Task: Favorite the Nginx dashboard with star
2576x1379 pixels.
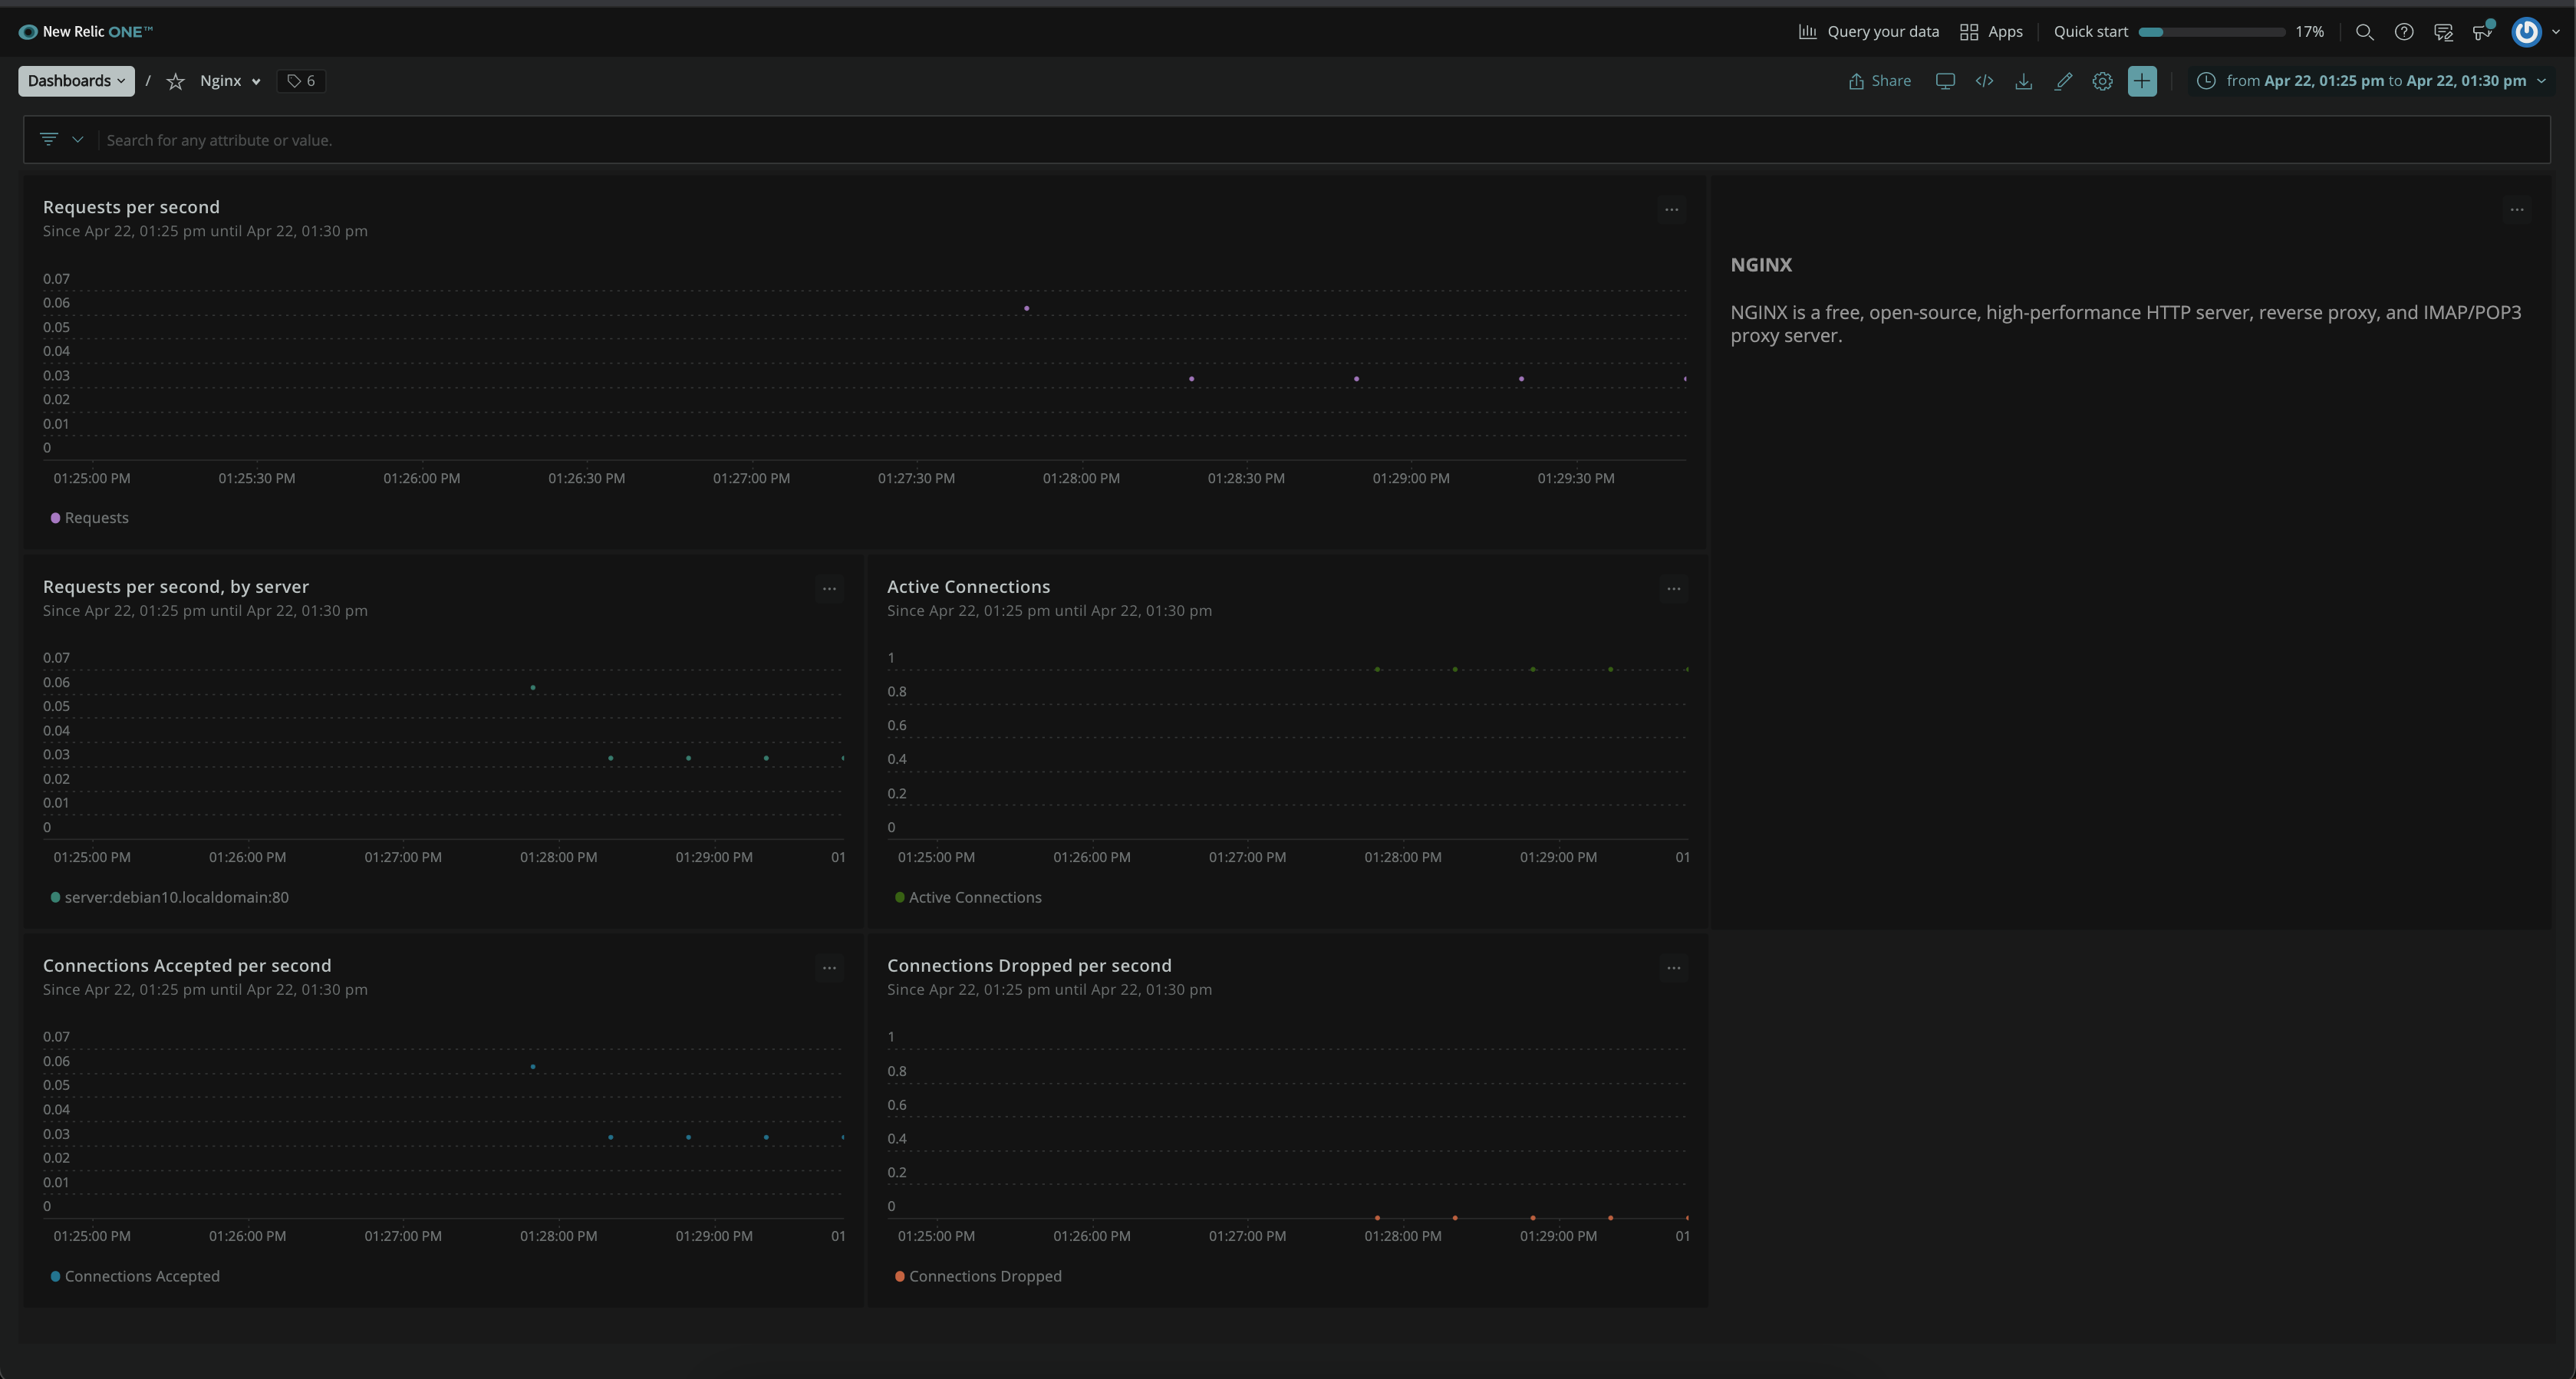Action: [176, 81]
